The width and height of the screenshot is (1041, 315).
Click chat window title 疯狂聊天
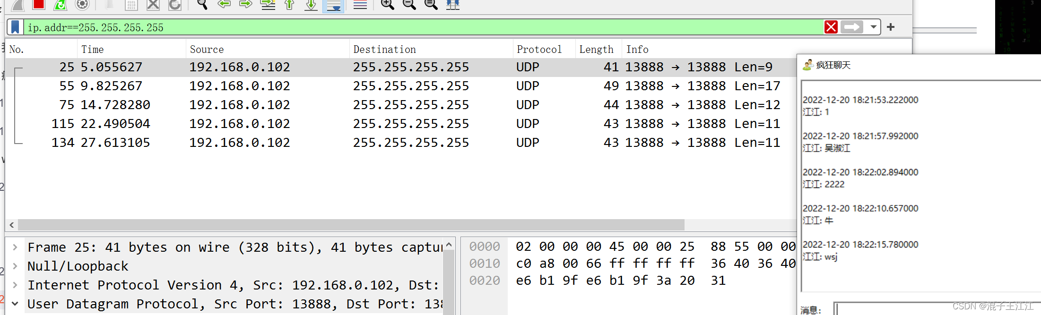(x=833, y=65)
